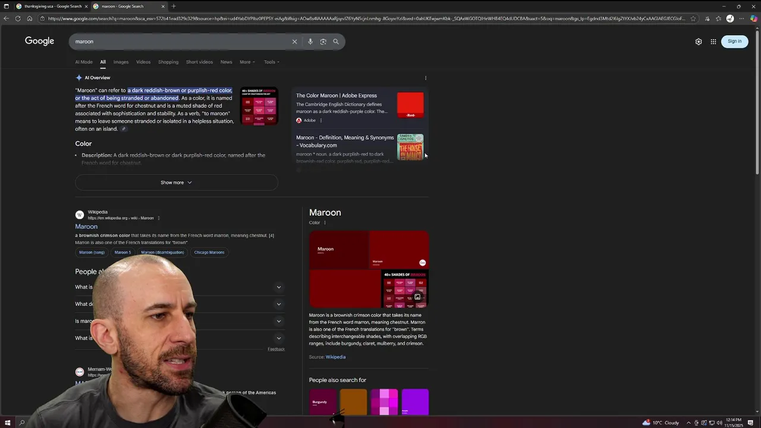Select the Burgundy color swatch
Viewport: 761px width, 428px height.
323,402
